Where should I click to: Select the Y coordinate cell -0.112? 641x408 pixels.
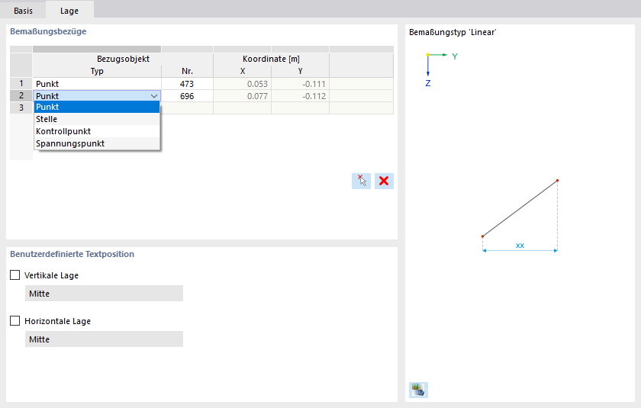click(300, 96)
